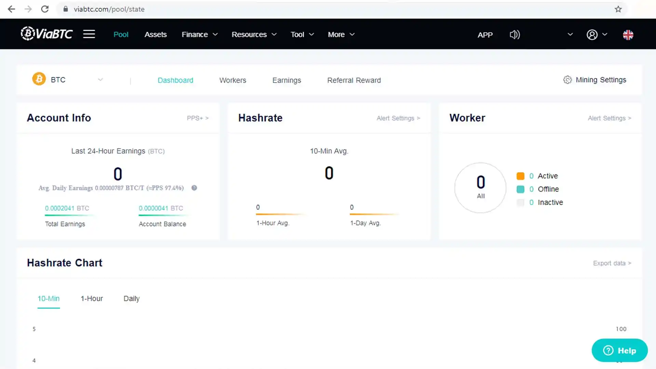Viewport: 656px width, 369px height.
Task: Select the Workers tab
Action: pos(232,80)
